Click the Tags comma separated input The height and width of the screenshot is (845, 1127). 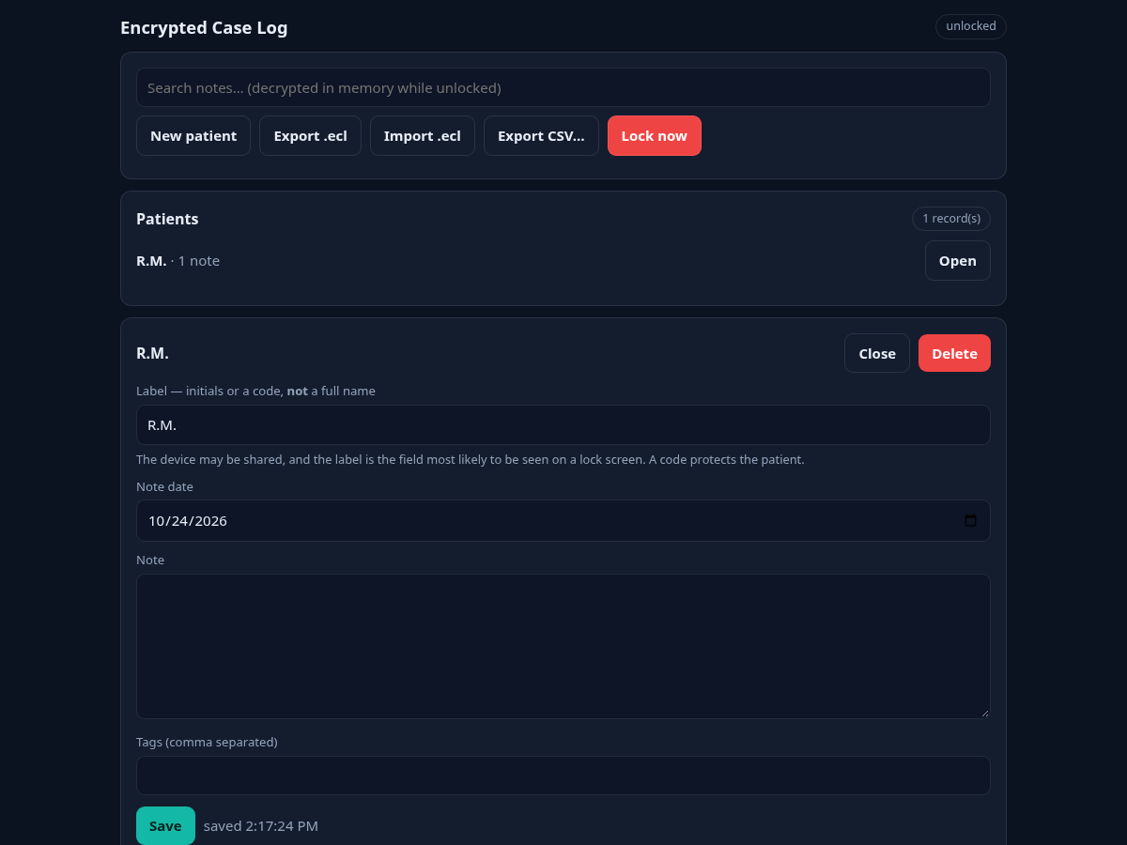pos(563,776)
